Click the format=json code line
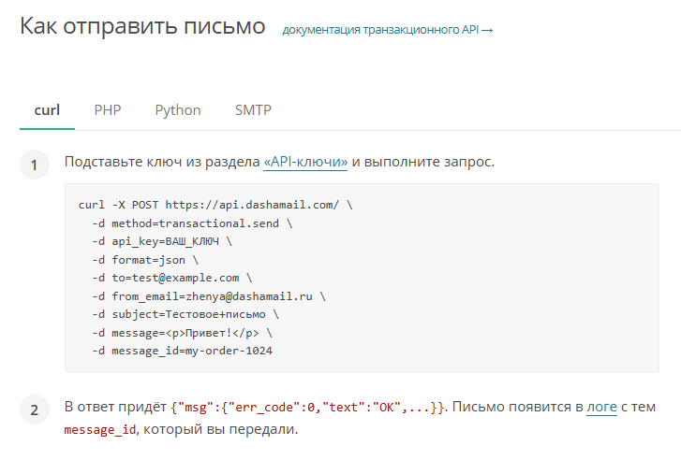 click(x=145, y=260)
